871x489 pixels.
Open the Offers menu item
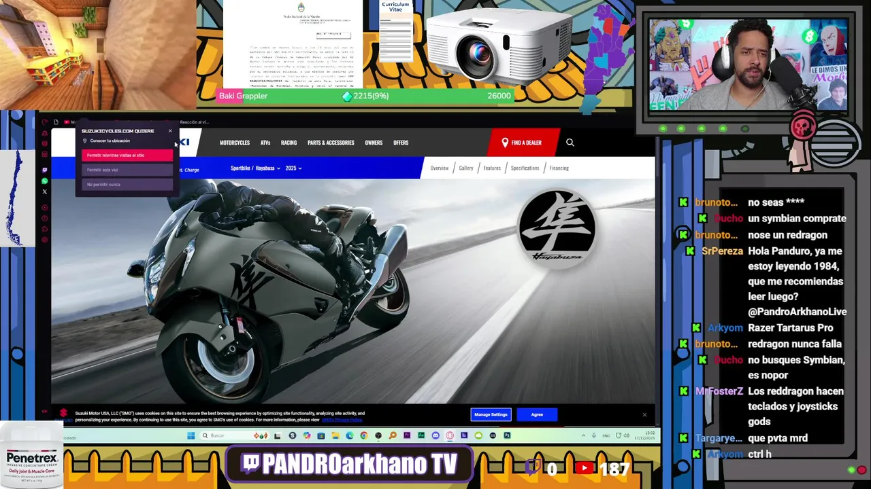click(x=401, y=143)
